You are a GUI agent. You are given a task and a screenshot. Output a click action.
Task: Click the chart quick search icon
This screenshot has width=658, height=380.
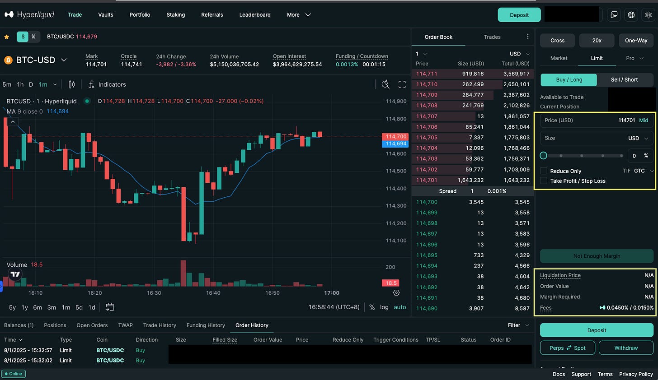[385, 84]
